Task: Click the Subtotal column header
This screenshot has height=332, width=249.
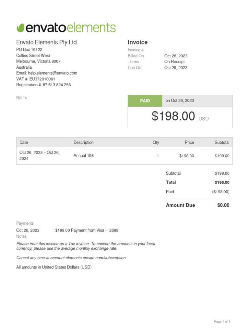Action: coord(222,142)
